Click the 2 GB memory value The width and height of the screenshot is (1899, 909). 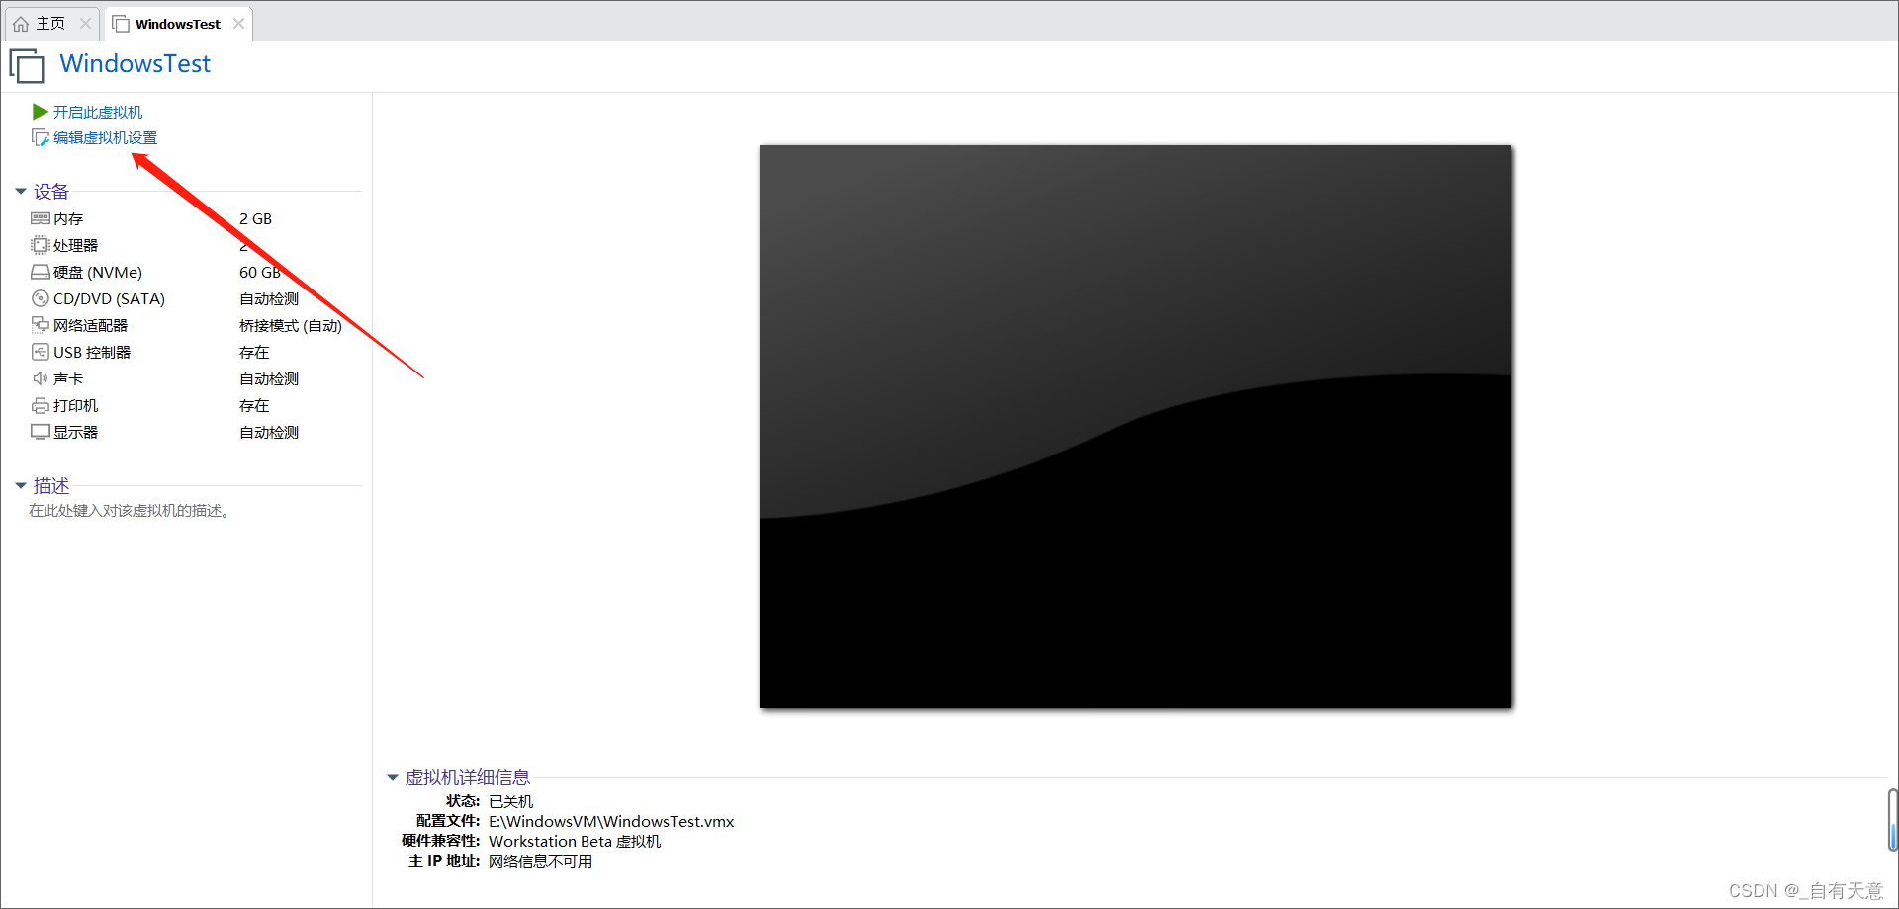255,218
